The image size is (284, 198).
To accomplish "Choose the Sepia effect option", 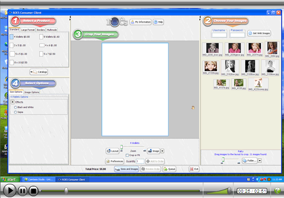I will click(x=16, y=112).
